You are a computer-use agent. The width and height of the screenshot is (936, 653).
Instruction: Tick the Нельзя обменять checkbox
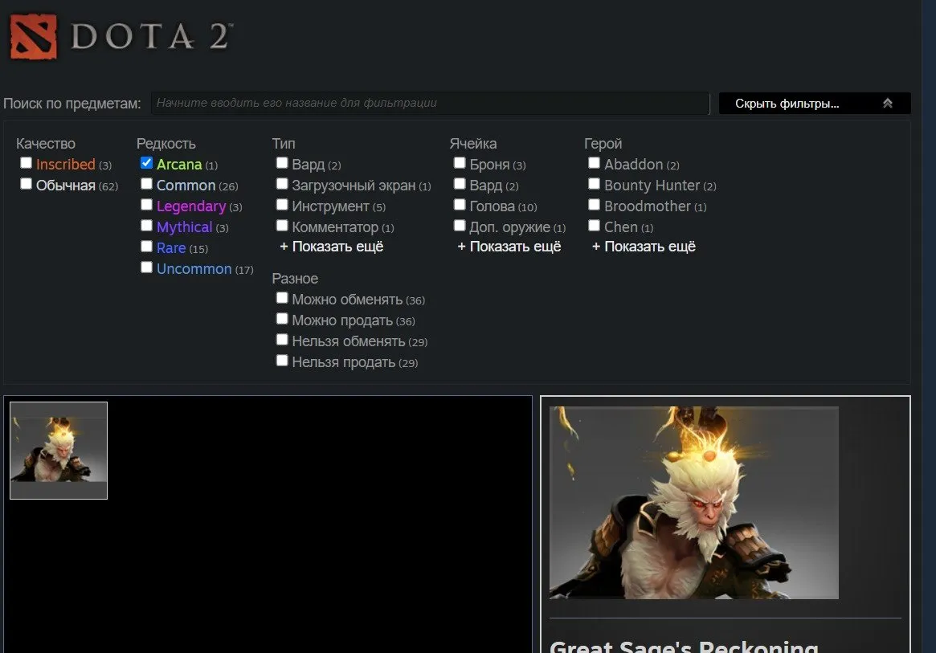(x=282, y=340)
